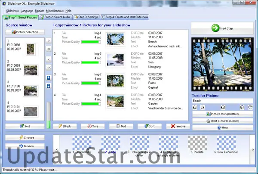Select the Fade effect thumbnail
Screen dimensions: 258x174
point(111,143)
